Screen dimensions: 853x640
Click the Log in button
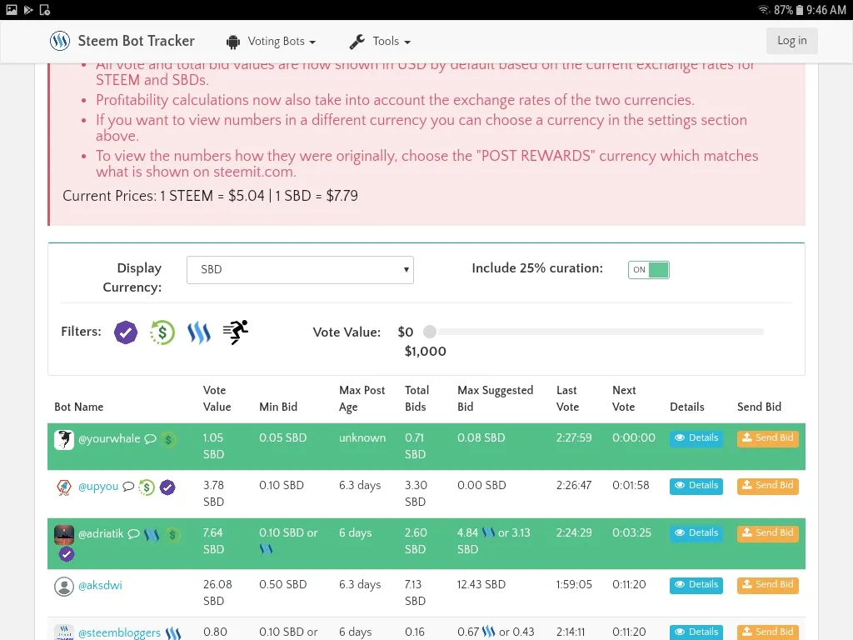pyautogui.click(x=791, y=41)
